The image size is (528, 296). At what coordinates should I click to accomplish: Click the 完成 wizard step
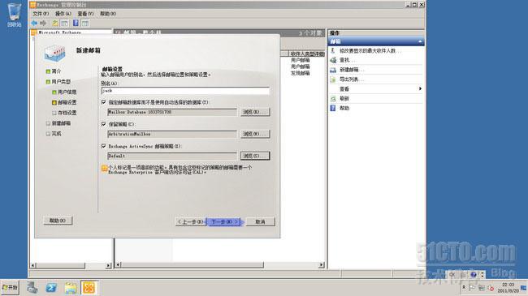tap(56, 134)
